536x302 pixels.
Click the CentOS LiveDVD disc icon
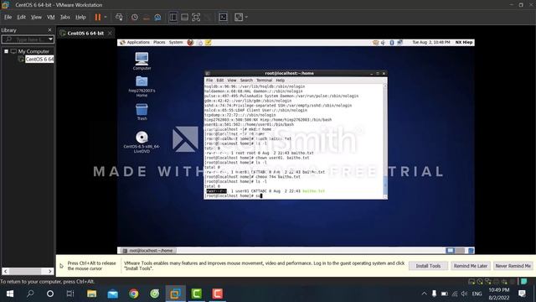142,142
